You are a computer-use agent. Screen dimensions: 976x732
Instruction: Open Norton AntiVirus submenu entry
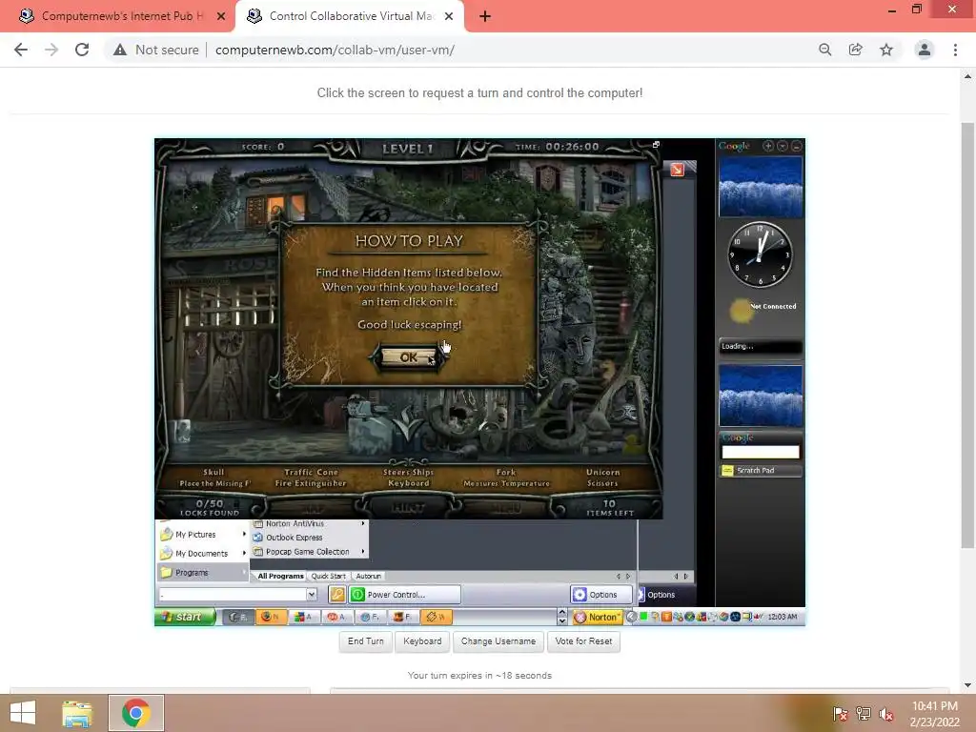[310, 523]
